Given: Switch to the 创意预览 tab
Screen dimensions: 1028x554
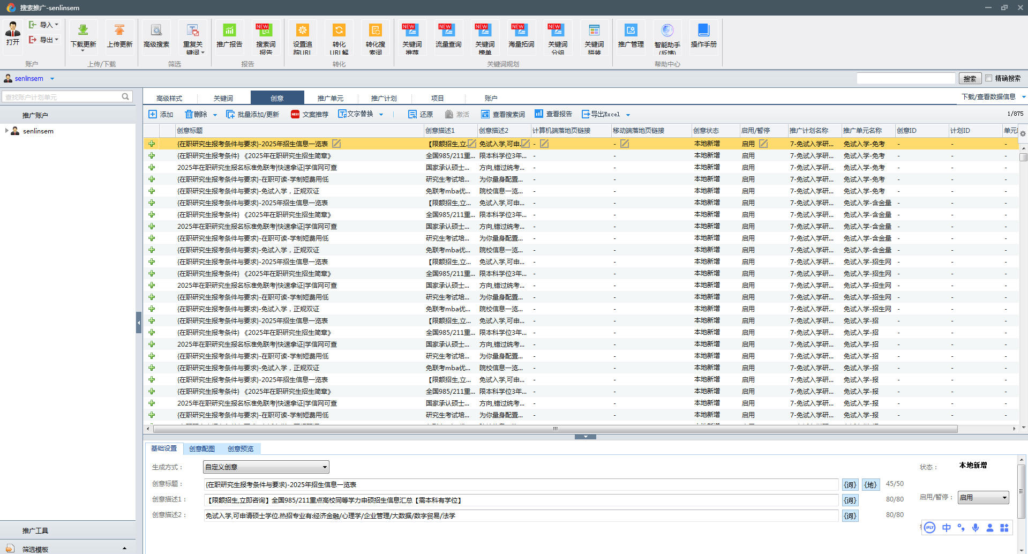Looking at the screenshot, I should click(x=240, y=449).
